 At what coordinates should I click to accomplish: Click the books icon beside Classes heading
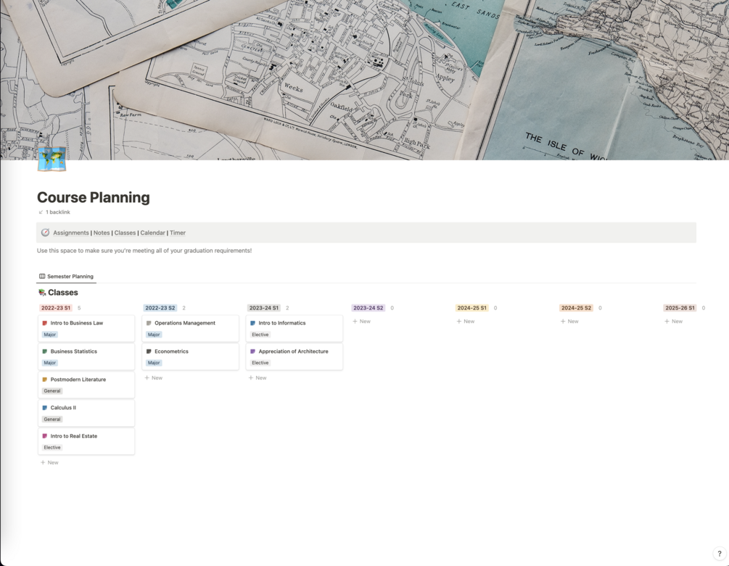pyautogui.click(x=42, y=293)
